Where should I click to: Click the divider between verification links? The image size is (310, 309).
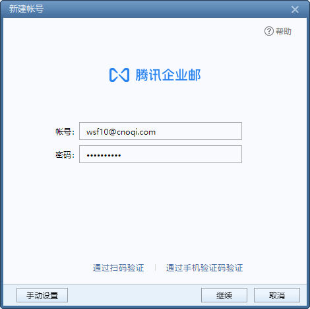[x=155, y=268]
